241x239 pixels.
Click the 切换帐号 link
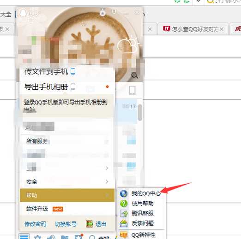[66, 224]
